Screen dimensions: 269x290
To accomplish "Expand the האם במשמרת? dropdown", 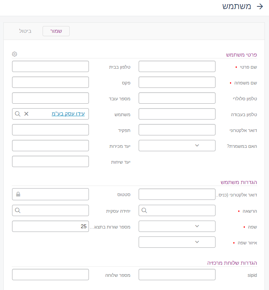I will 177,146.
